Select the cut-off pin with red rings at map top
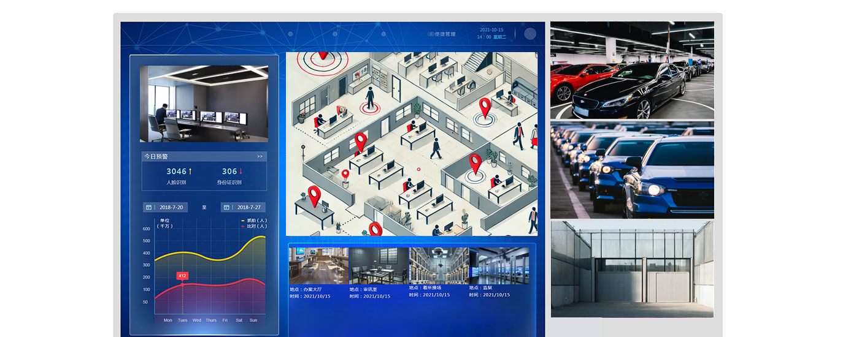Screen dimensions: 859x337 321,58
